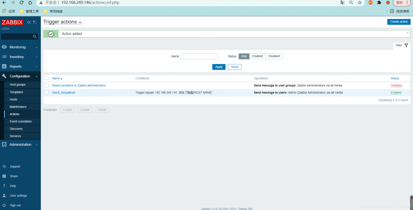Open the browser extensions puzzle icon
413x210 pixels.
(379, 3)
